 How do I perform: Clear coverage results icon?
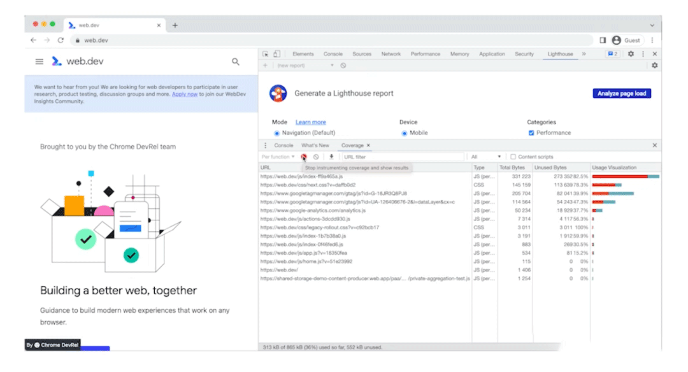point(316,157)
